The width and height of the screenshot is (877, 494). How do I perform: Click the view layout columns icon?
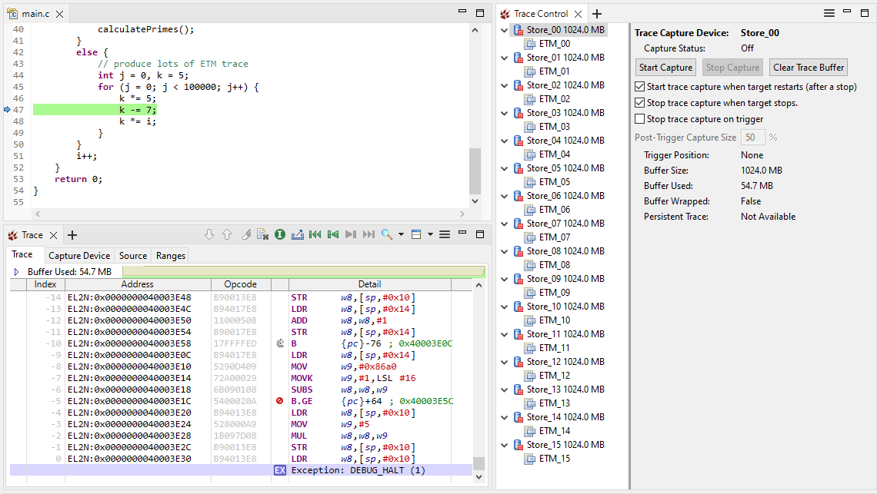416,234
